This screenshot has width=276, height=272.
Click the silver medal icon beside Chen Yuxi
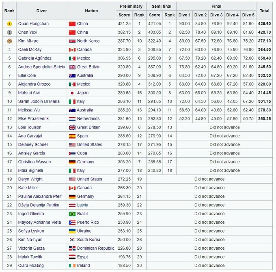click(x=9, y=32)
